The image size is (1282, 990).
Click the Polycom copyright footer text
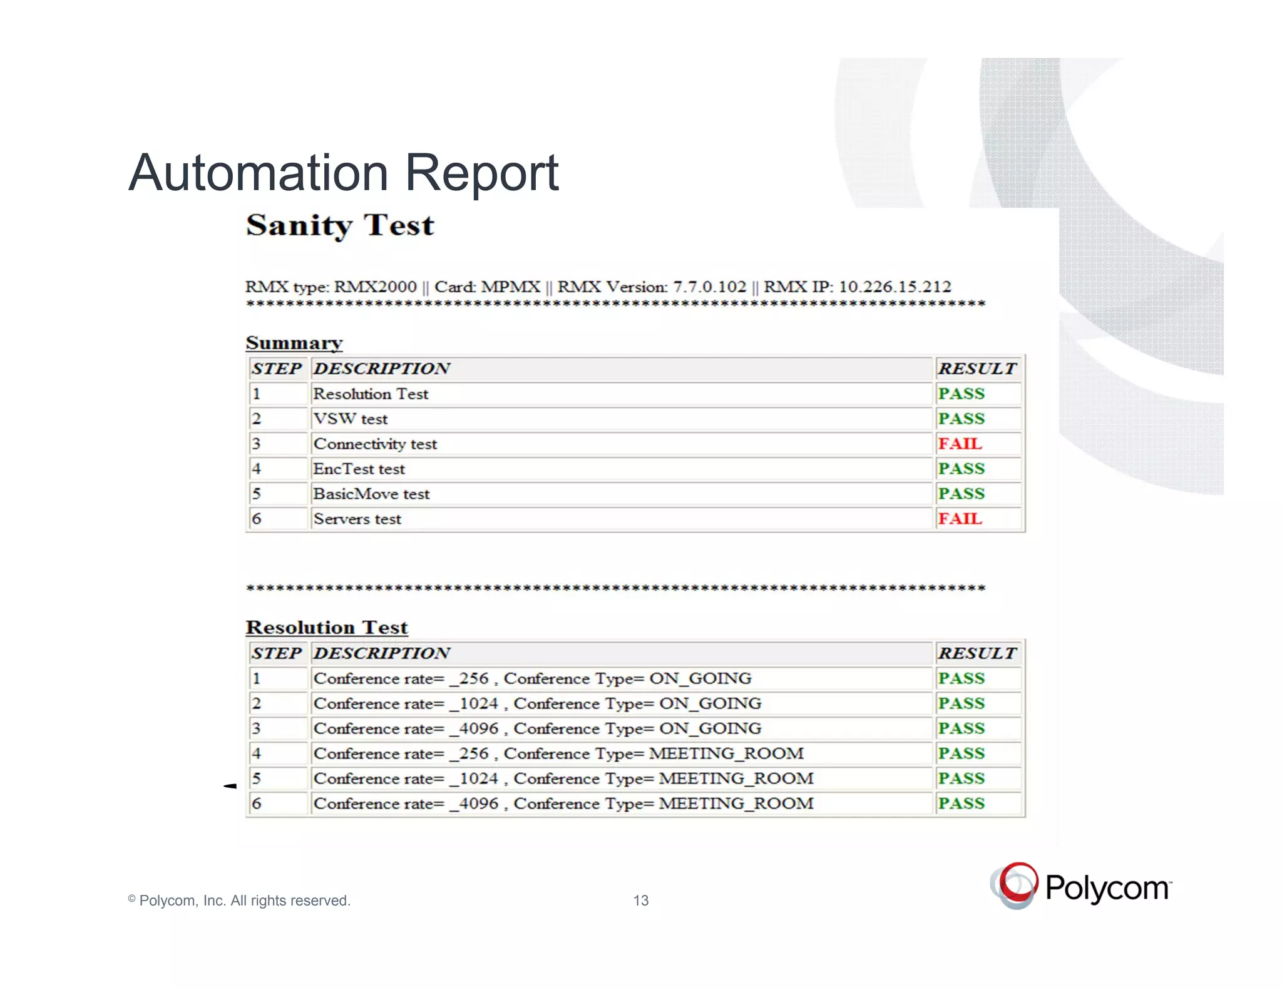click(239, 901)
